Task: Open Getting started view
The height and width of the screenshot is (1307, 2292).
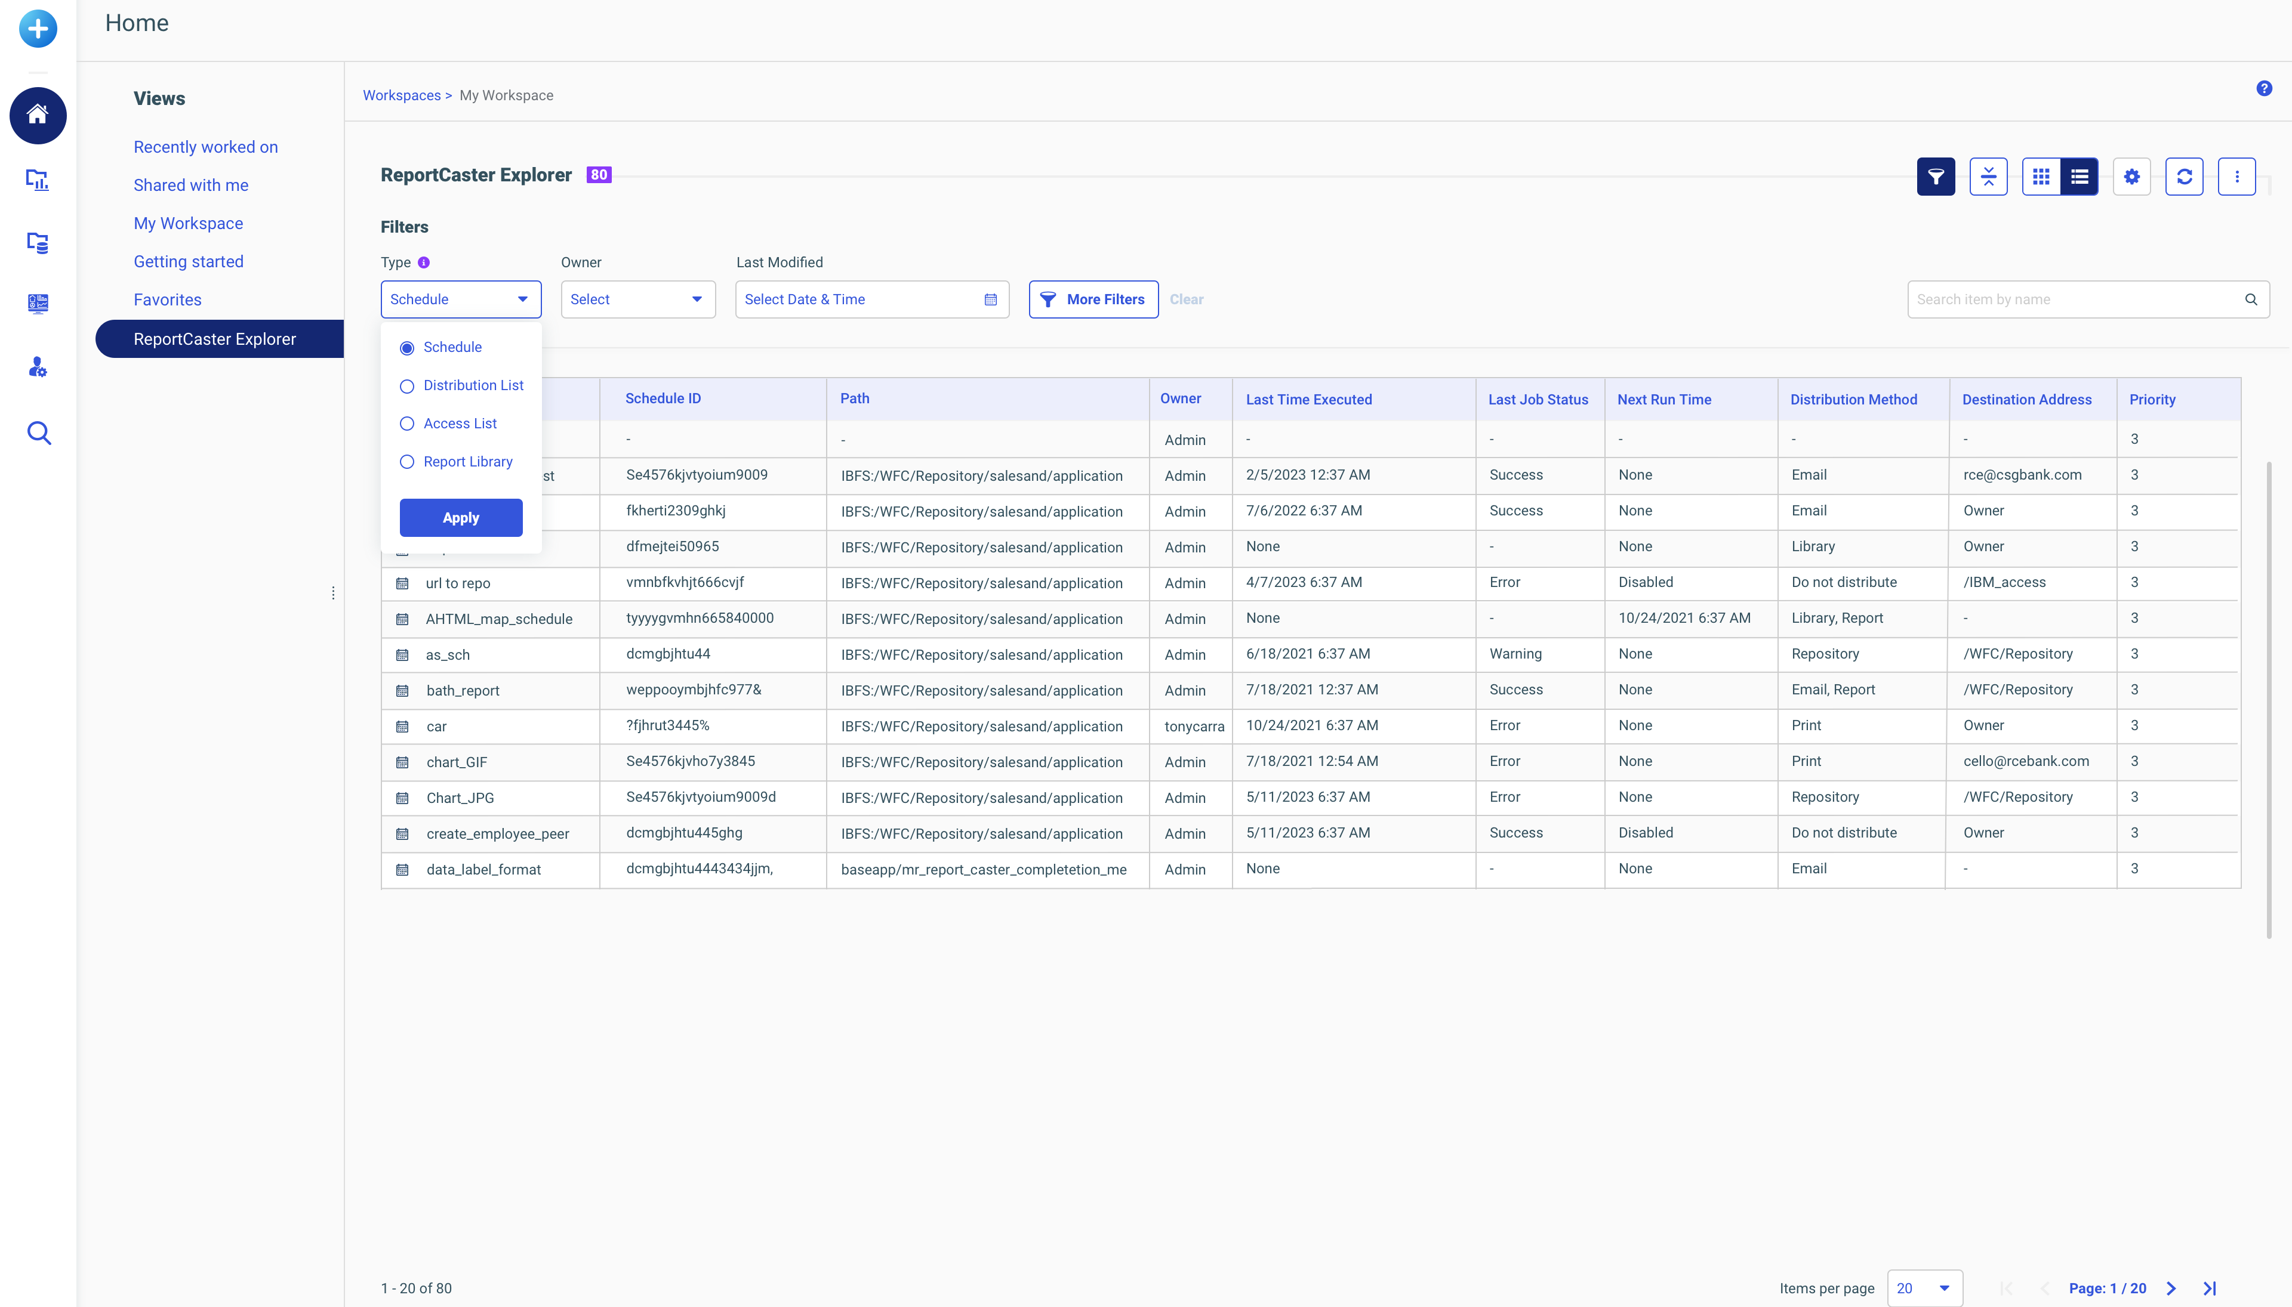Action: coord(189,261)
